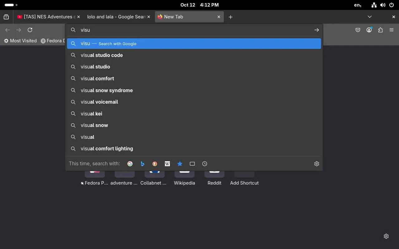The image size is (399, 249).
Task: Choose the plain visual suggestion
Action: click(x=194, y=137)
